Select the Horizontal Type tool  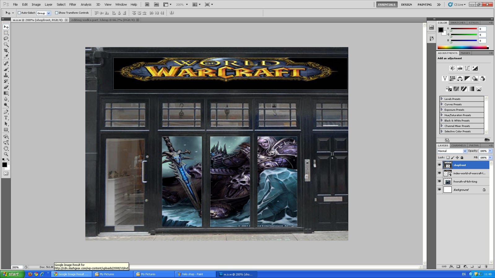tap(6, 118)
